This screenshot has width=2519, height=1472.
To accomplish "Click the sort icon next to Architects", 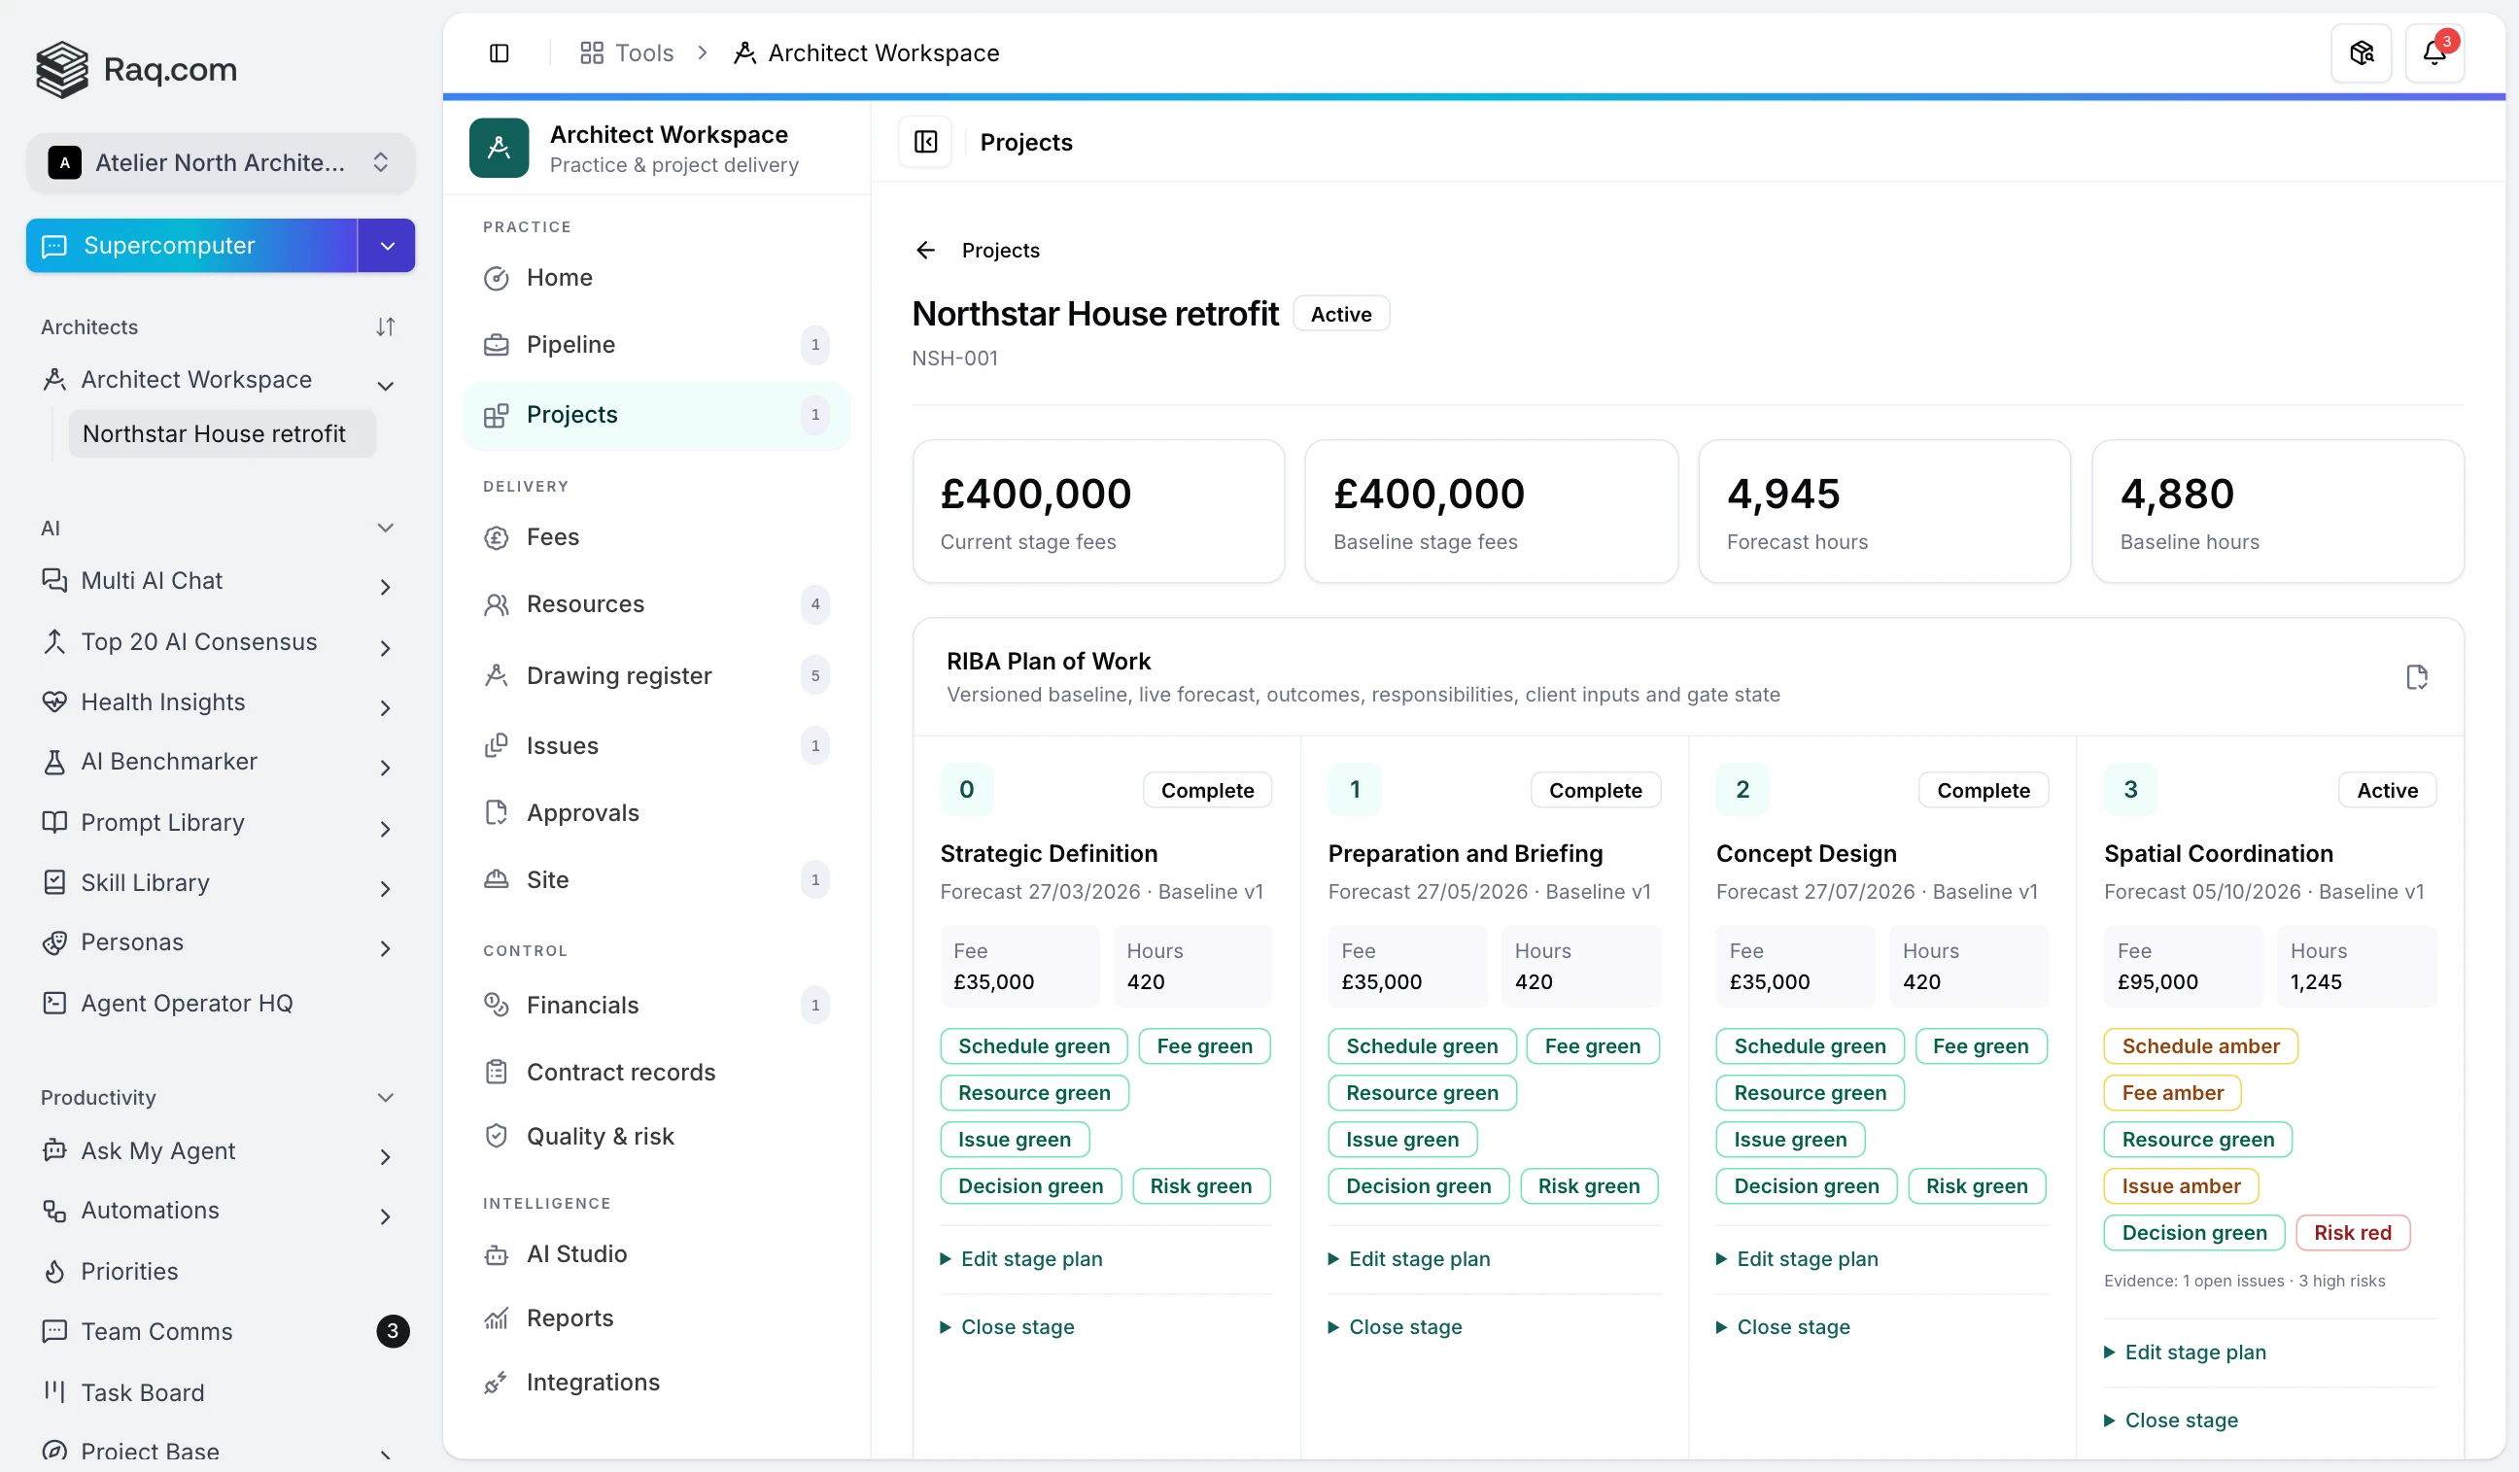I will [385, 326].
